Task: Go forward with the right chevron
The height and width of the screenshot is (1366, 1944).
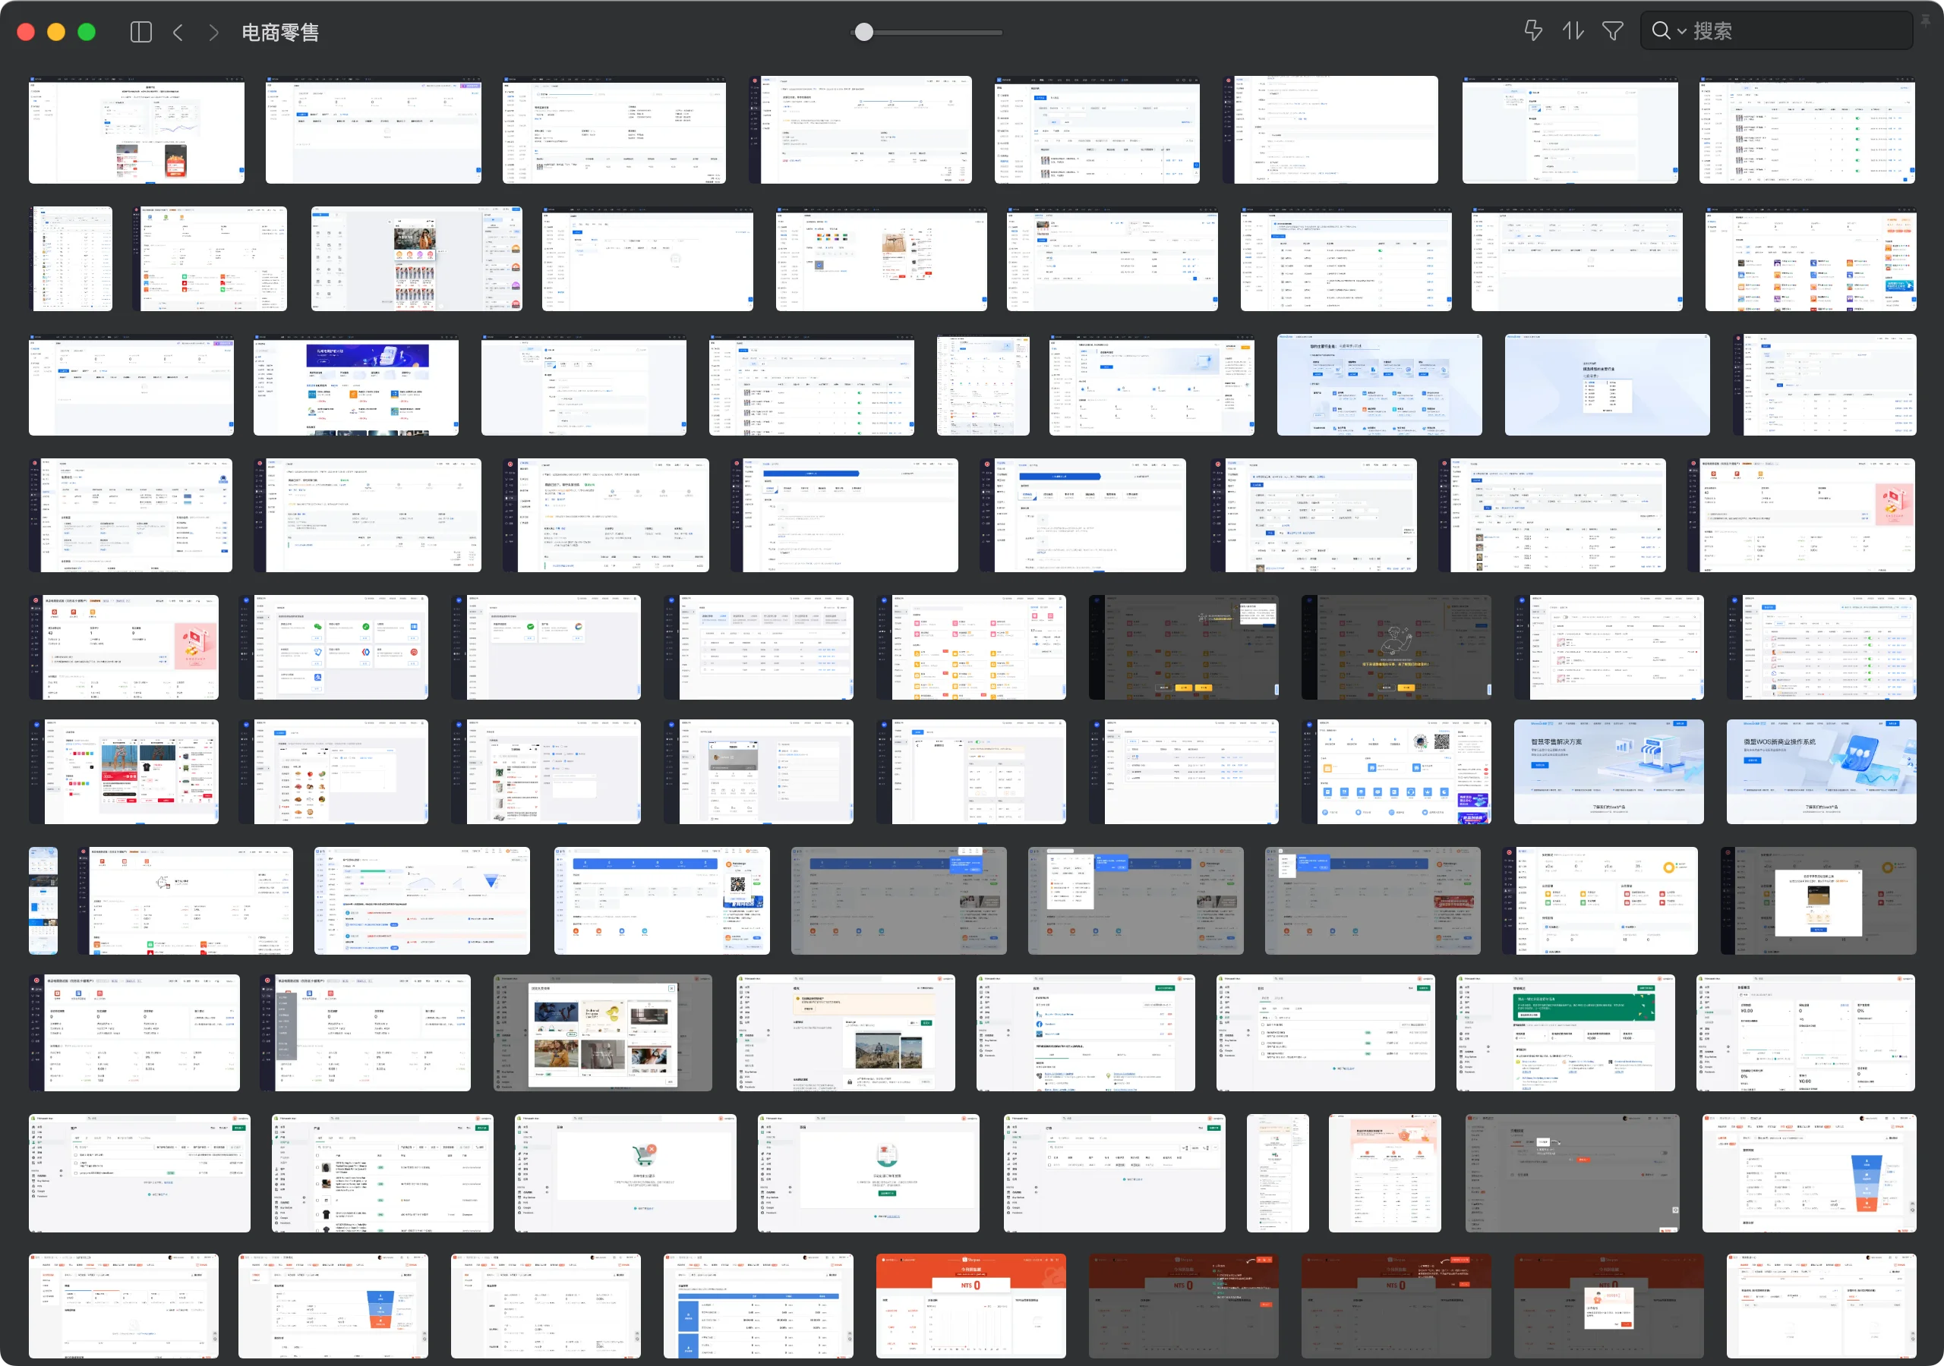Action: [x=213, y=32]
